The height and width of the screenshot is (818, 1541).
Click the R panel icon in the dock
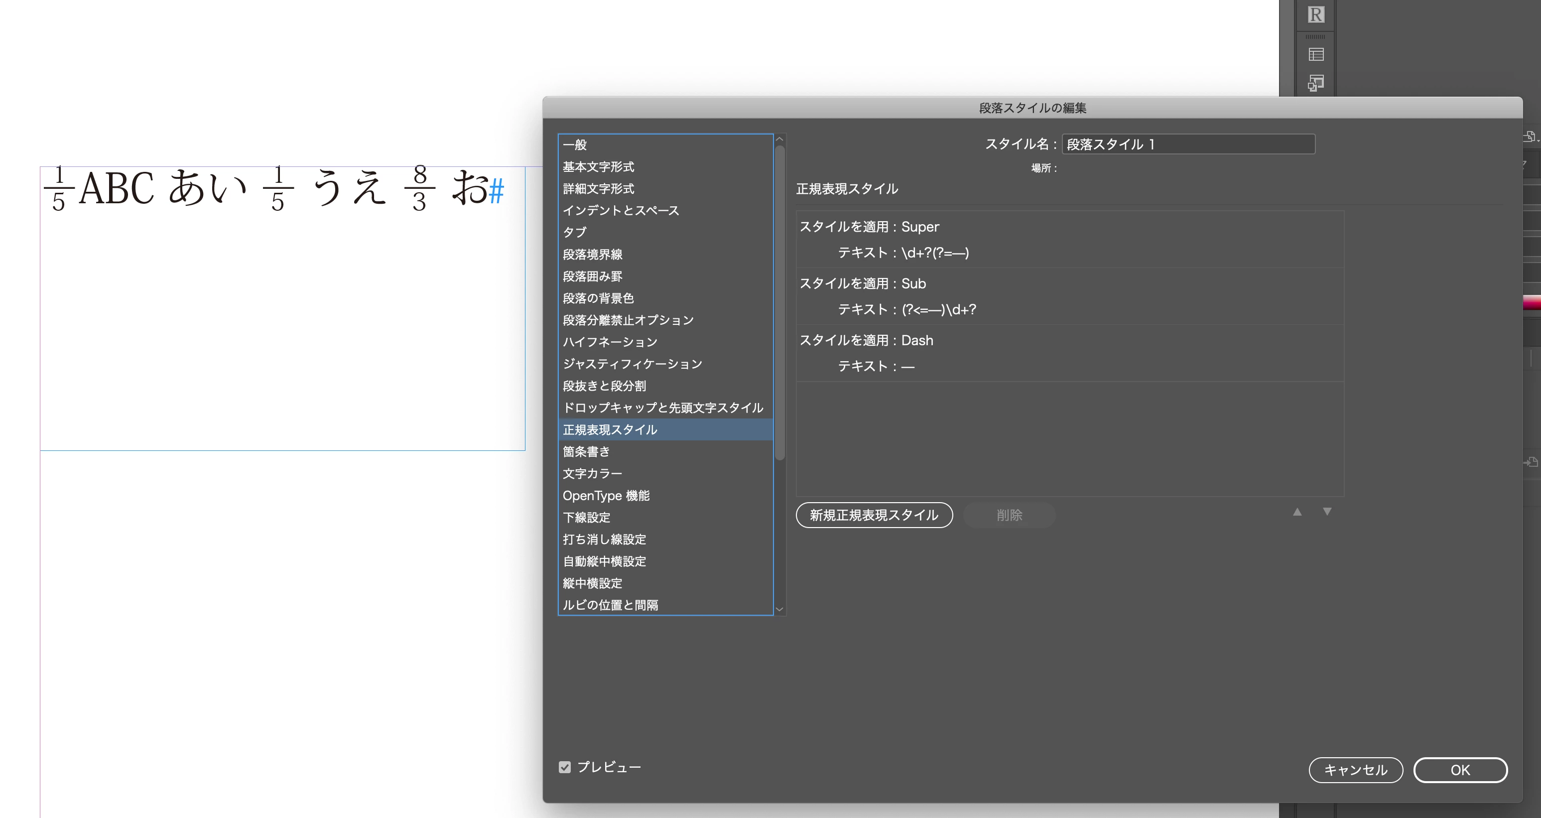[x=1315, y=14]
